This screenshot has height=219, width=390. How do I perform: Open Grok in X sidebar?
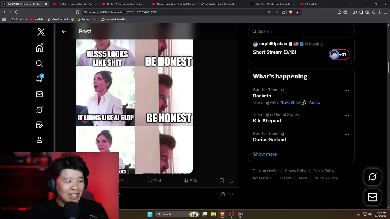[39, 109]
